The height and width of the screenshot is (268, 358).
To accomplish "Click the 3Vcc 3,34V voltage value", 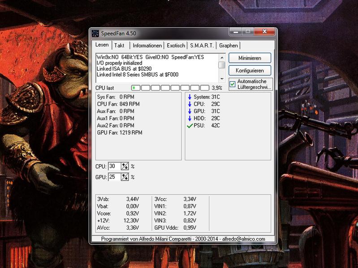I will [190, 199].
